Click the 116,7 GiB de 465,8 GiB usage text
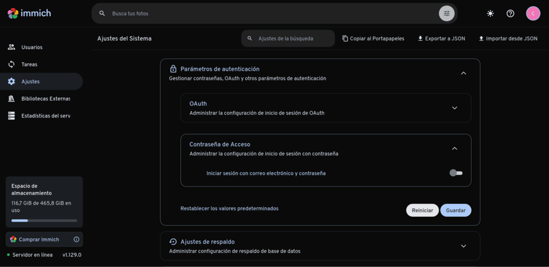Viewport: 549px width, 267px height. coord(41,206)
